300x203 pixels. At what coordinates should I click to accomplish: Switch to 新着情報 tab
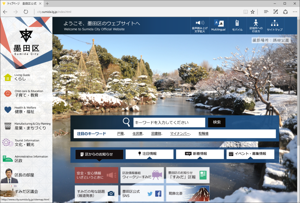pos(200,154)
